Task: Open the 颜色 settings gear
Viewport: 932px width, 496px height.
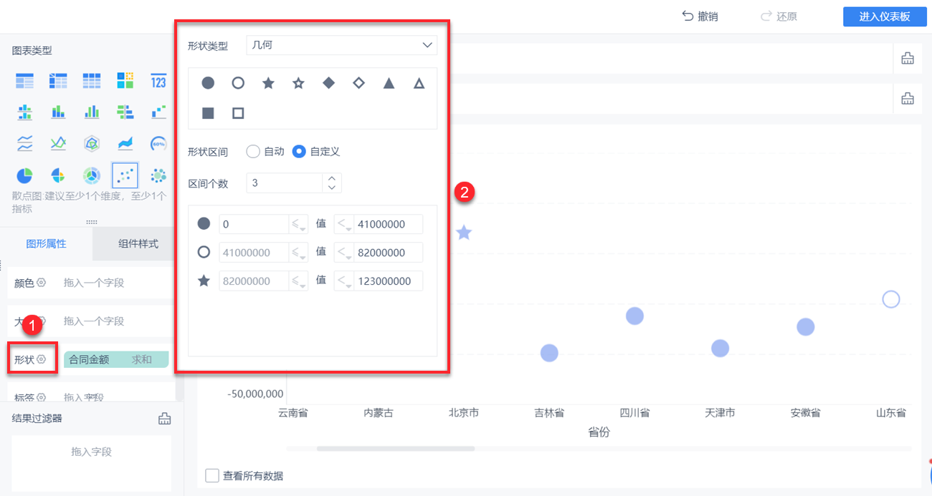Action: 41,283
